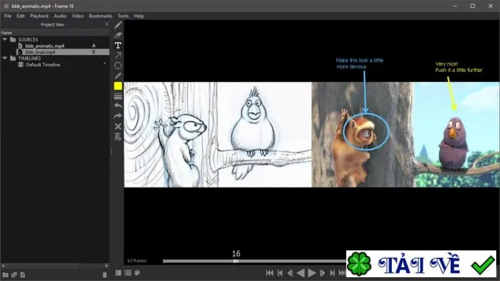Select the eraser tool
This screenshot has width=500, height=281.
click(x=118, y=35)
